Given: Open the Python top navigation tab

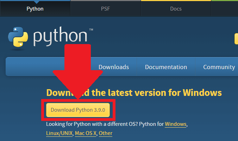Looking at the screenshot, I should 35,9.
